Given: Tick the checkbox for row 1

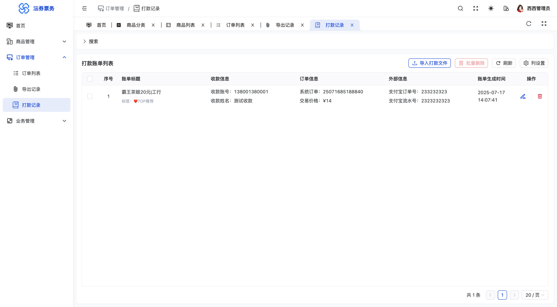Looking at the screenshot, I should (90, 96).
